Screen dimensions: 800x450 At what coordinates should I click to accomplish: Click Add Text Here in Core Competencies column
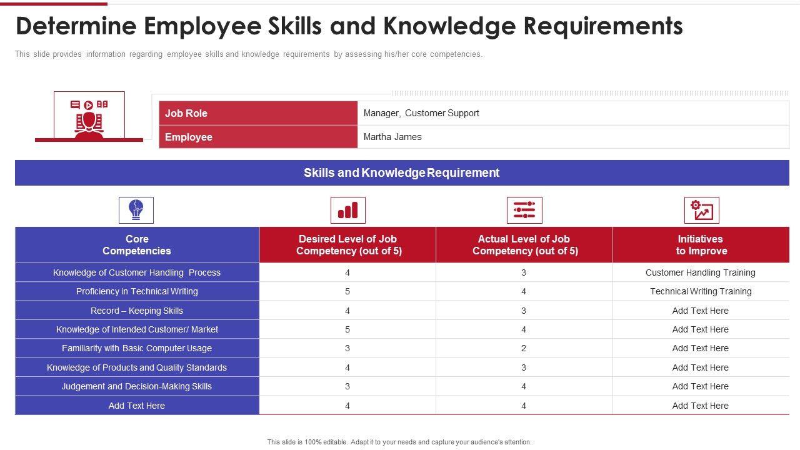coord(137,406)
